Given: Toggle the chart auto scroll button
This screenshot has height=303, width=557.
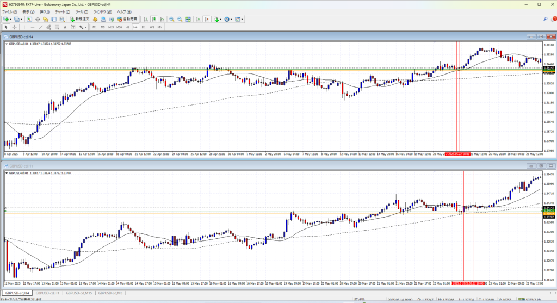Looking at the screenshot, I should pos(197,19).
